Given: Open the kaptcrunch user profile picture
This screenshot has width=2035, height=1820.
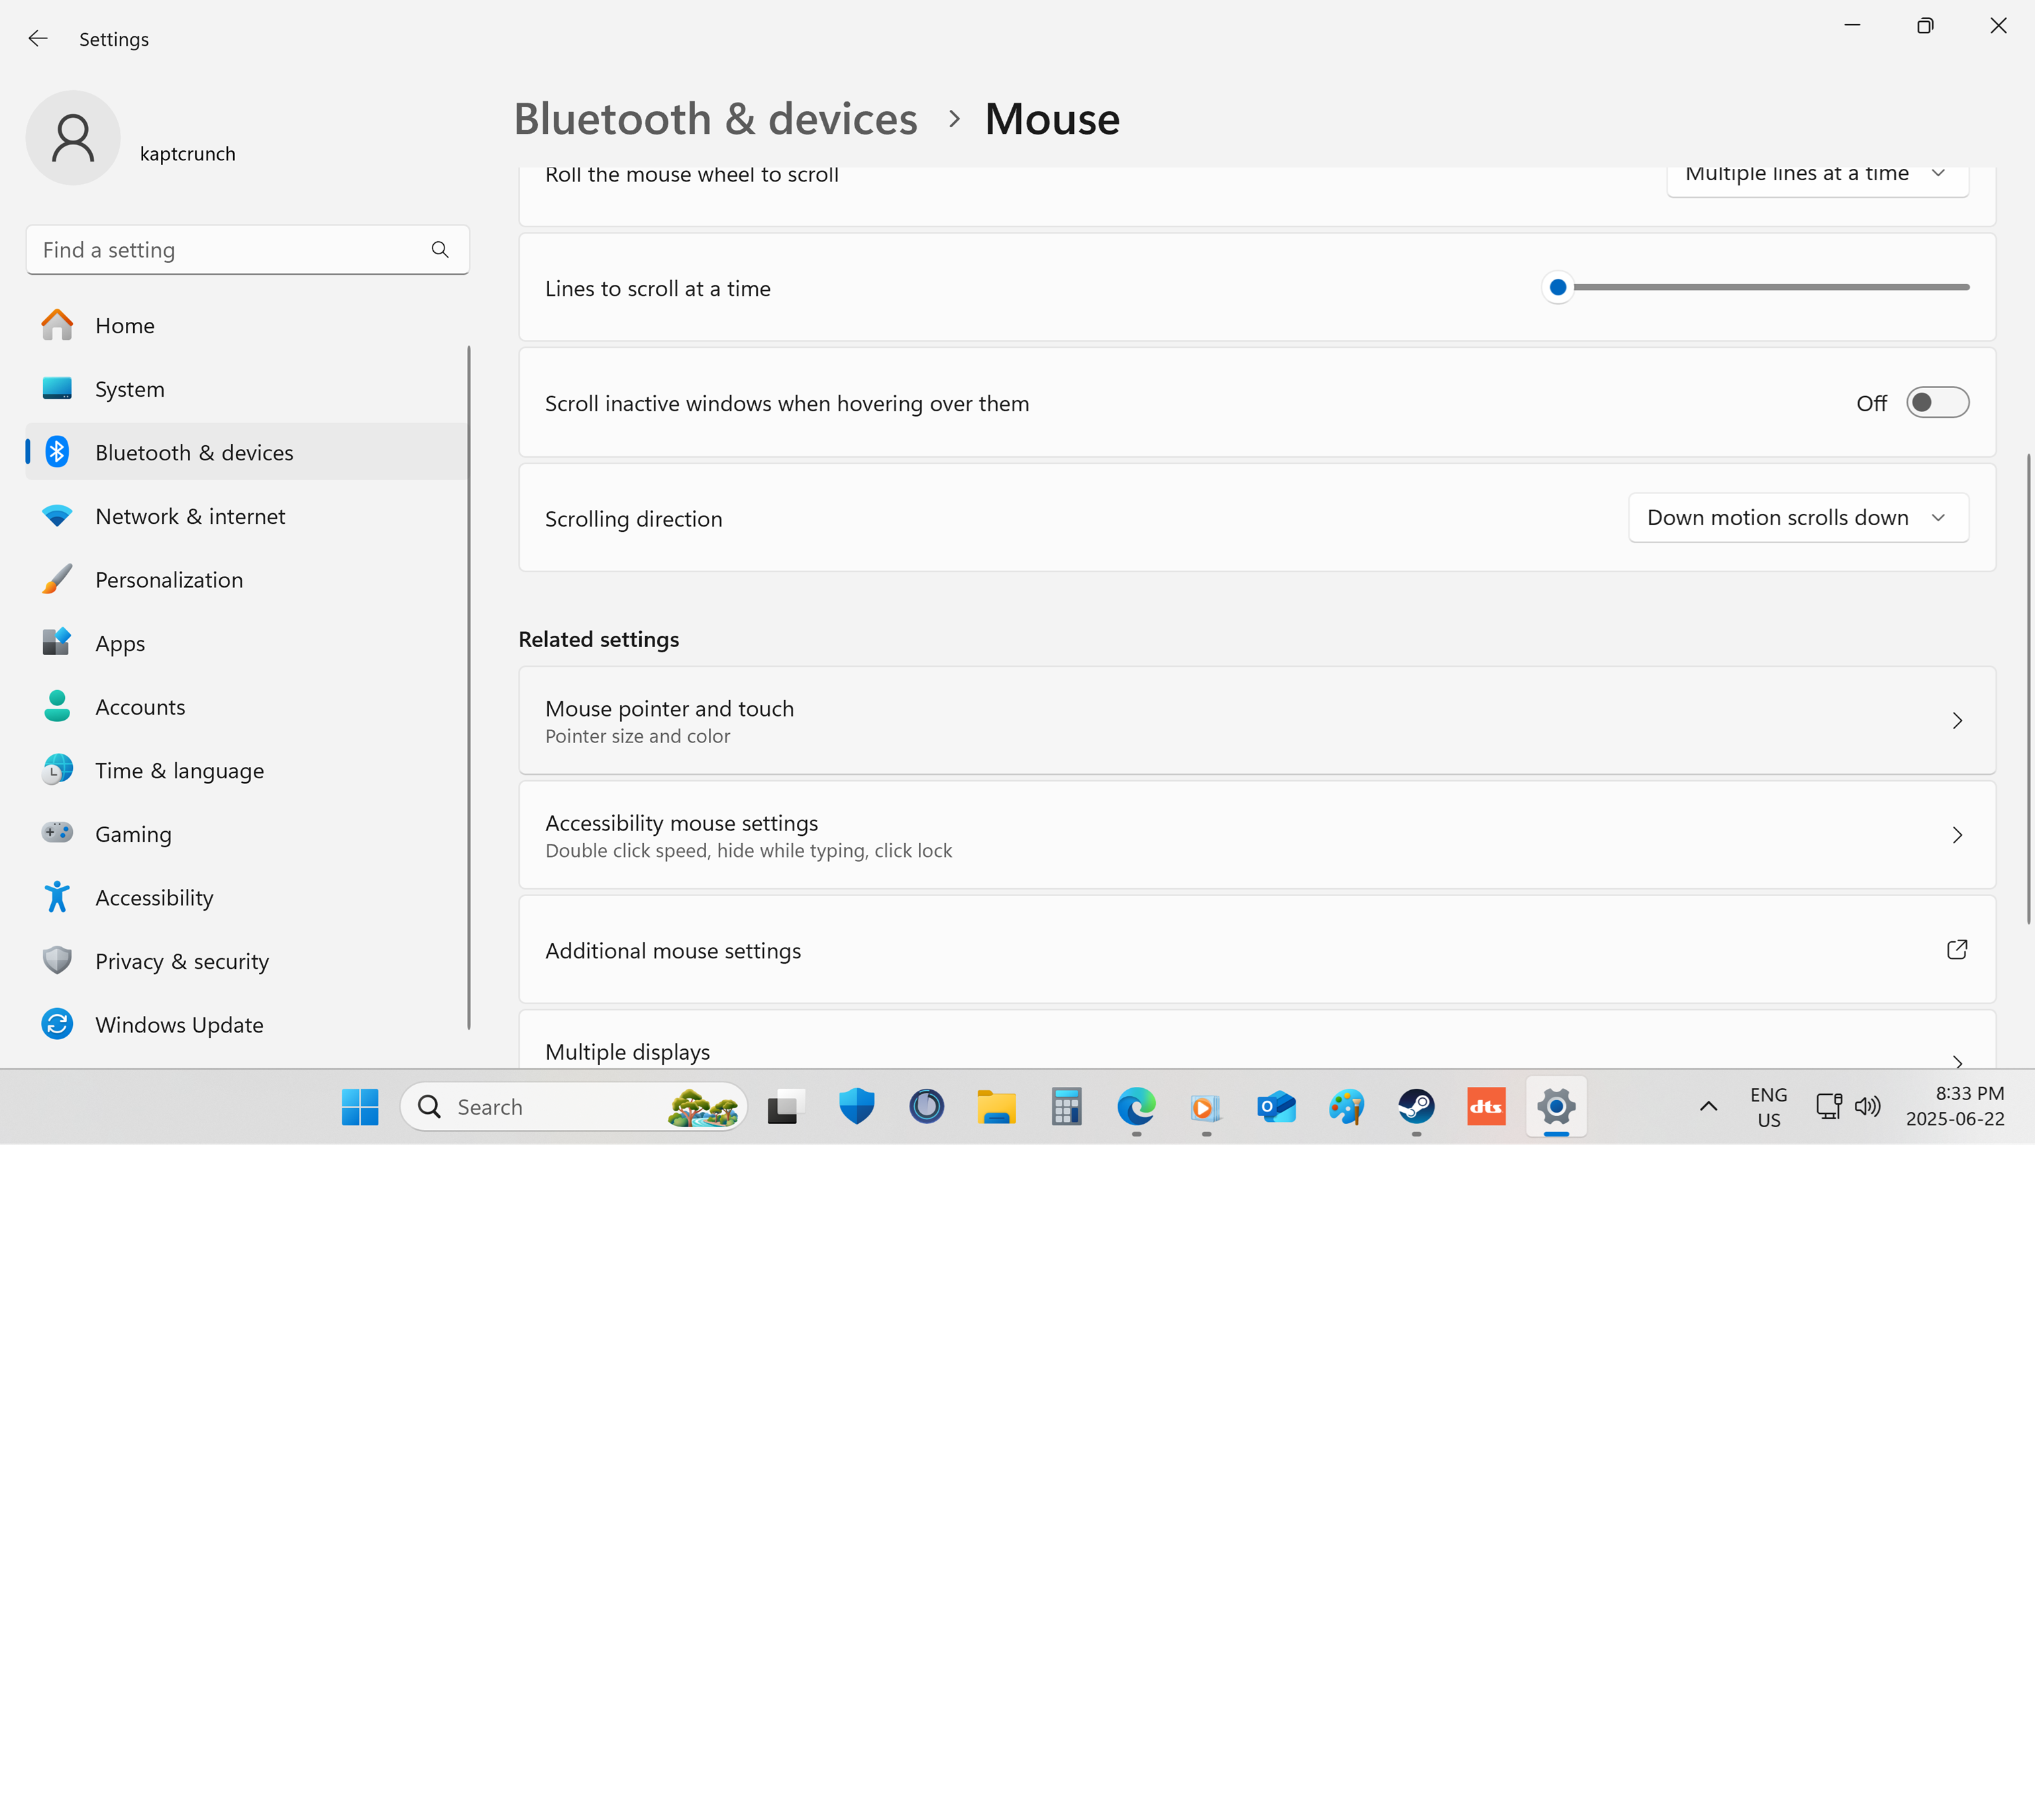Looking at the screenshot, I should [x=73, y=138].
